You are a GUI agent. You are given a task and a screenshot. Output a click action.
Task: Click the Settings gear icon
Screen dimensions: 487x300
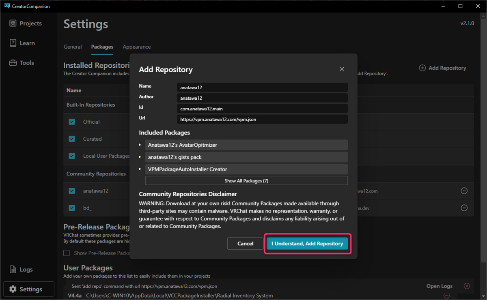13,289
